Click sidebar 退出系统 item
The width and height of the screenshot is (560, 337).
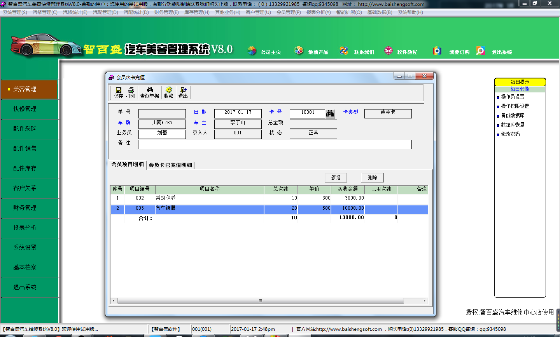click(29, 287)
